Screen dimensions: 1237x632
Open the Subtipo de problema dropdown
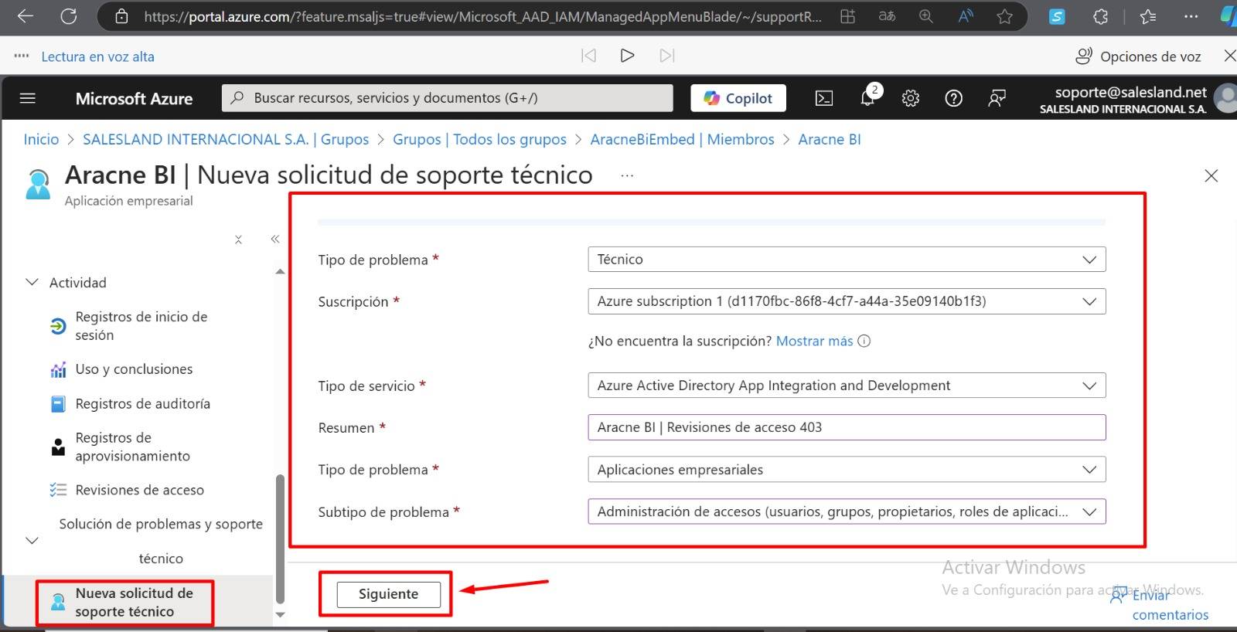(x=847, y=511)
